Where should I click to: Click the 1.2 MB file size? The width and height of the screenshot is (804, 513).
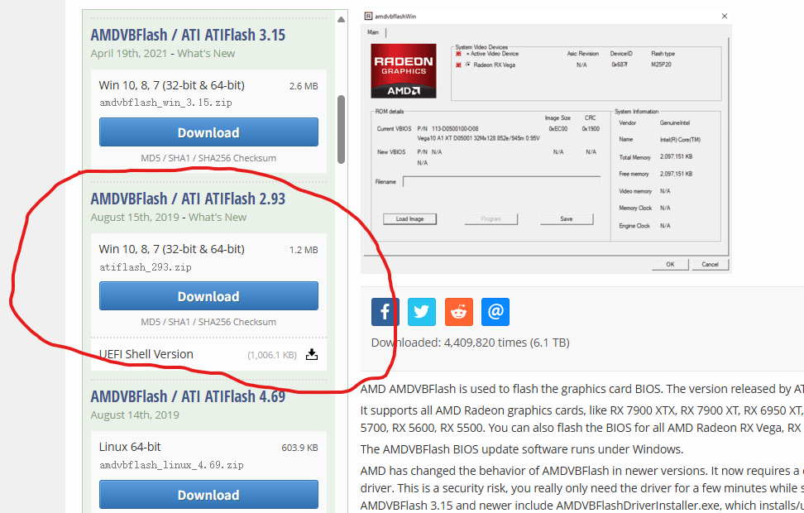click(304, 250)
